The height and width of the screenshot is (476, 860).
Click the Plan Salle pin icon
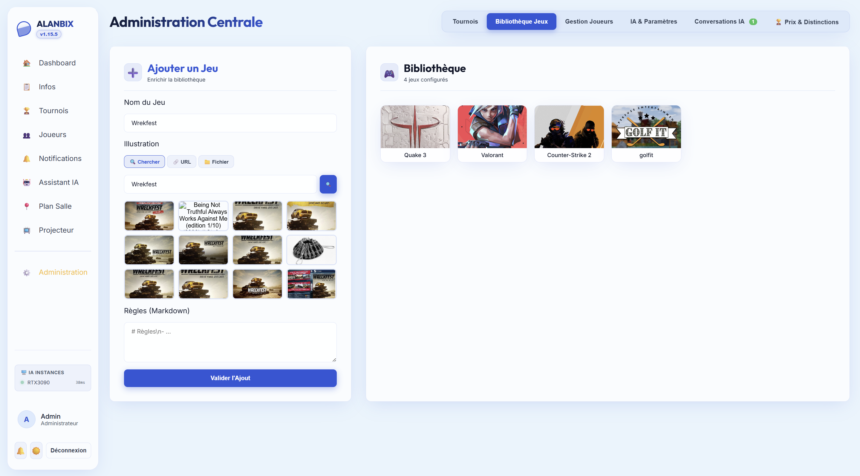coord(27,206)
